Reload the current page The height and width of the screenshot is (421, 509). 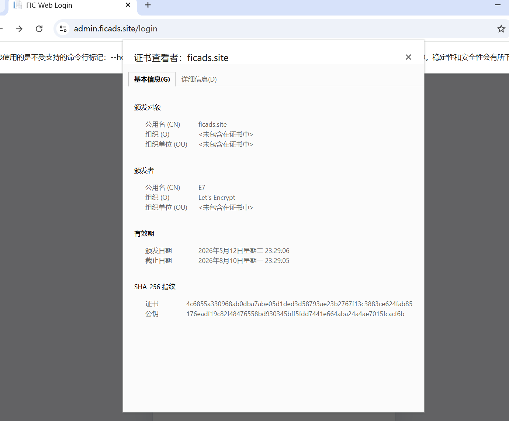(39, 29)
